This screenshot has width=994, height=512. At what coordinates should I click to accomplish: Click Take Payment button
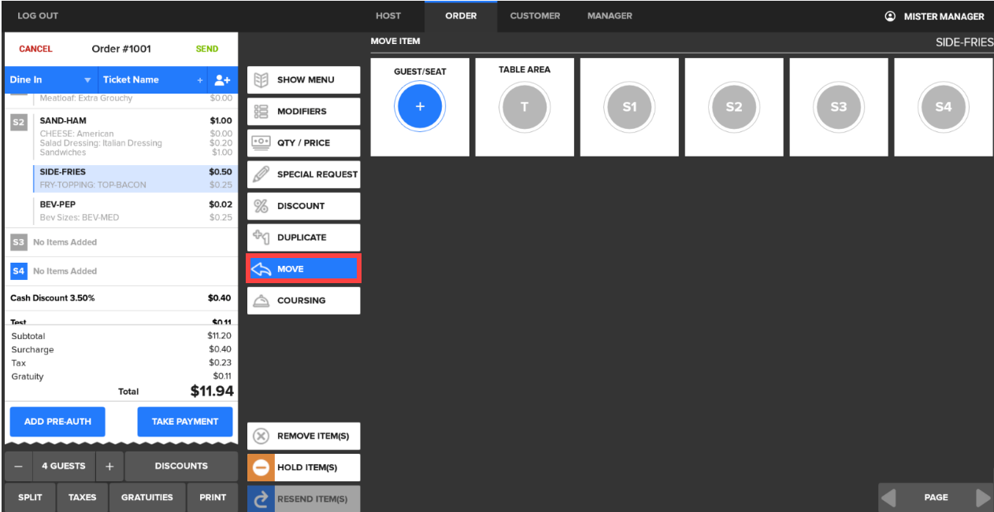pyautogui.click(x=185, y=422)
